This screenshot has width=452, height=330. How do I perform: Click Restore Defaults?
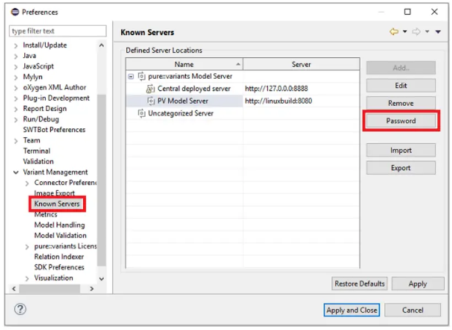coord(359,283)
